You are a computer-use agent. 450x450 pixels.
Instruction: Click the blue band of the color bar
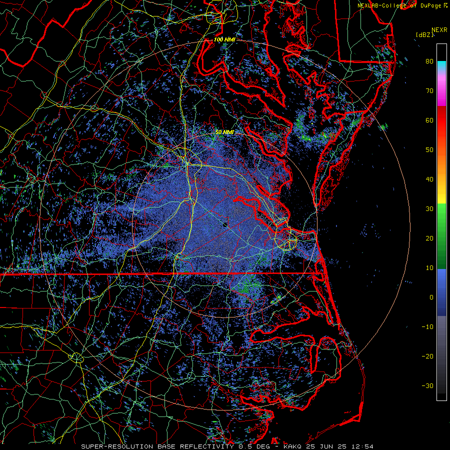(441, 292)
